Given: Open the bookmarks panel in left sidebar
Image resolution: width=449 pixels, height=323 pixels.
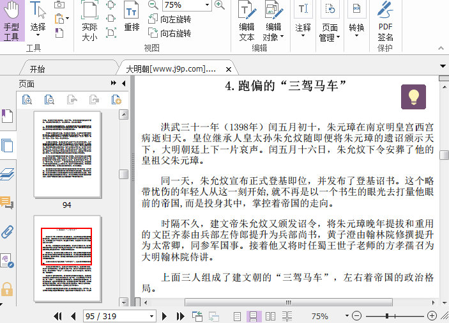Looking at the screenshot, I should (7, 116).
